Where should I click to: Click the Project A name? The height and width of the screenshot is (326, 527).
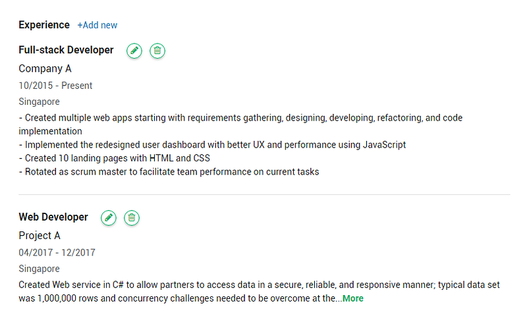(x=40, y=236)
